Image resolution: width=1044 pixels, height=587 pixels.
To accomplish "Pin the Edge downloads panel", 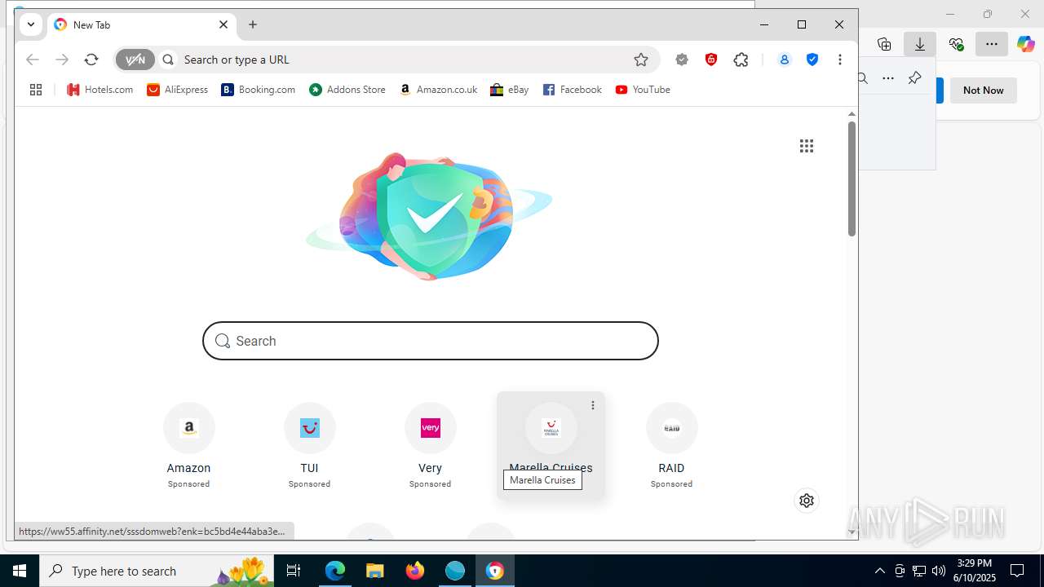I will (x=914, y=78).
